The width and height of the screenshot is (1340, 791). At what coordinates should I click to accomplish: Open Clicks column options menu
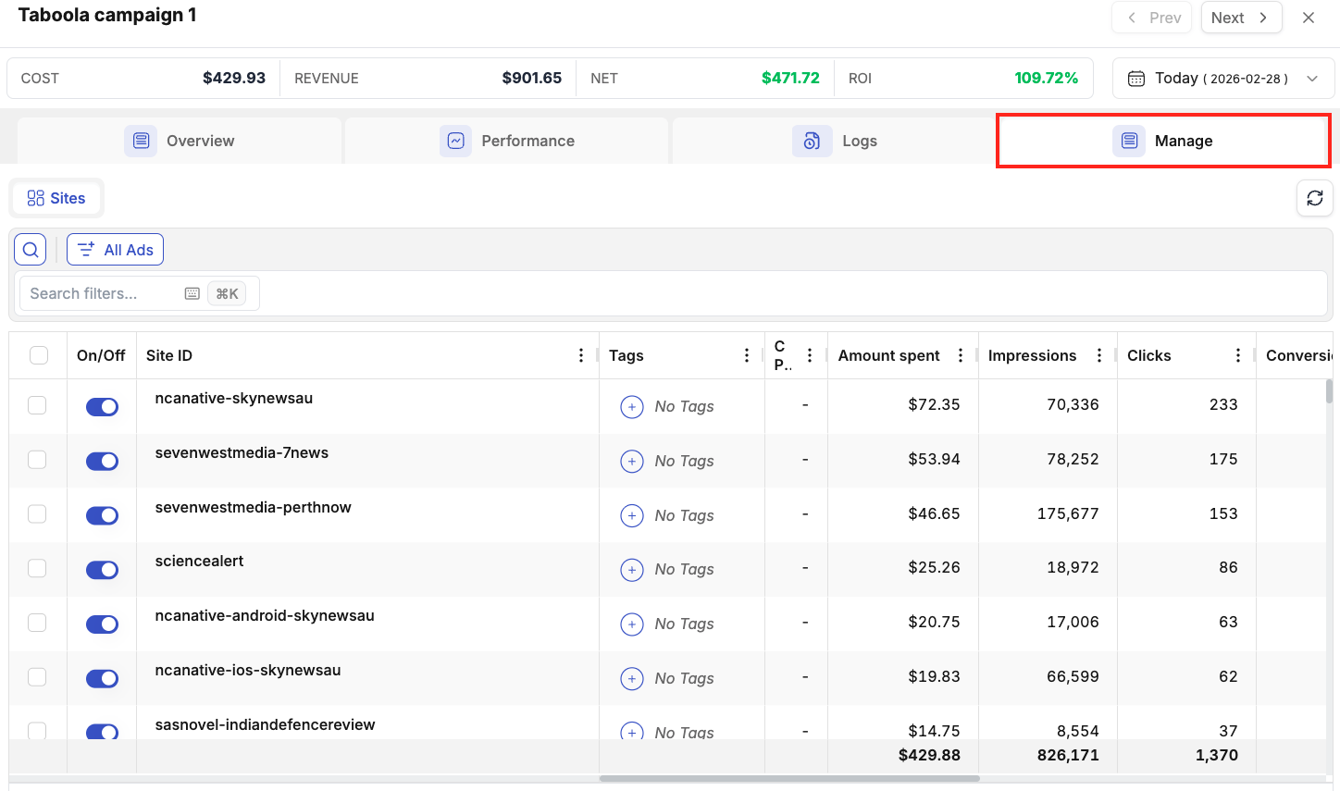coord(1238,355)
